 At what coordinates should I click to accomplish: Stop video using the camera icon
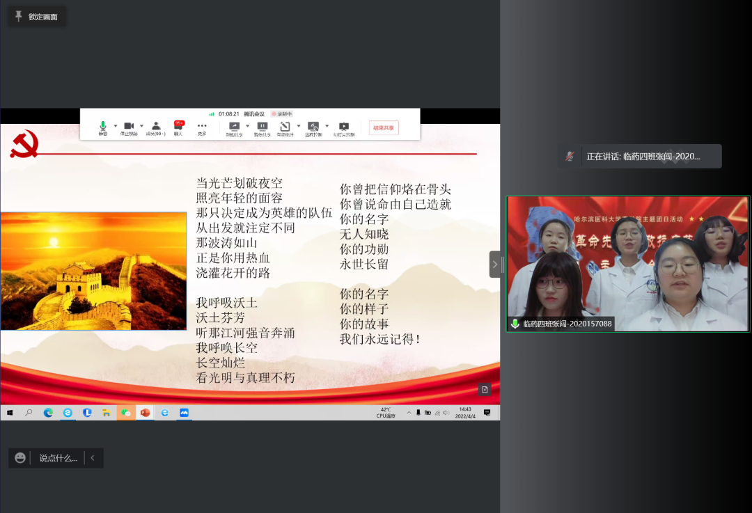(129, 127)
